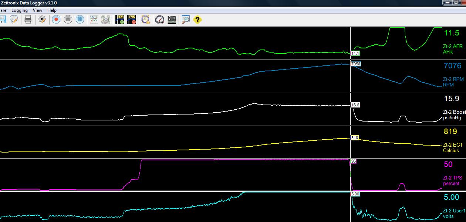Image resolution: width=466 pixels, height=222 pixels.
Task: Click the magenta Zt-2 TPS trace
Action: click(x=222, y=160)
